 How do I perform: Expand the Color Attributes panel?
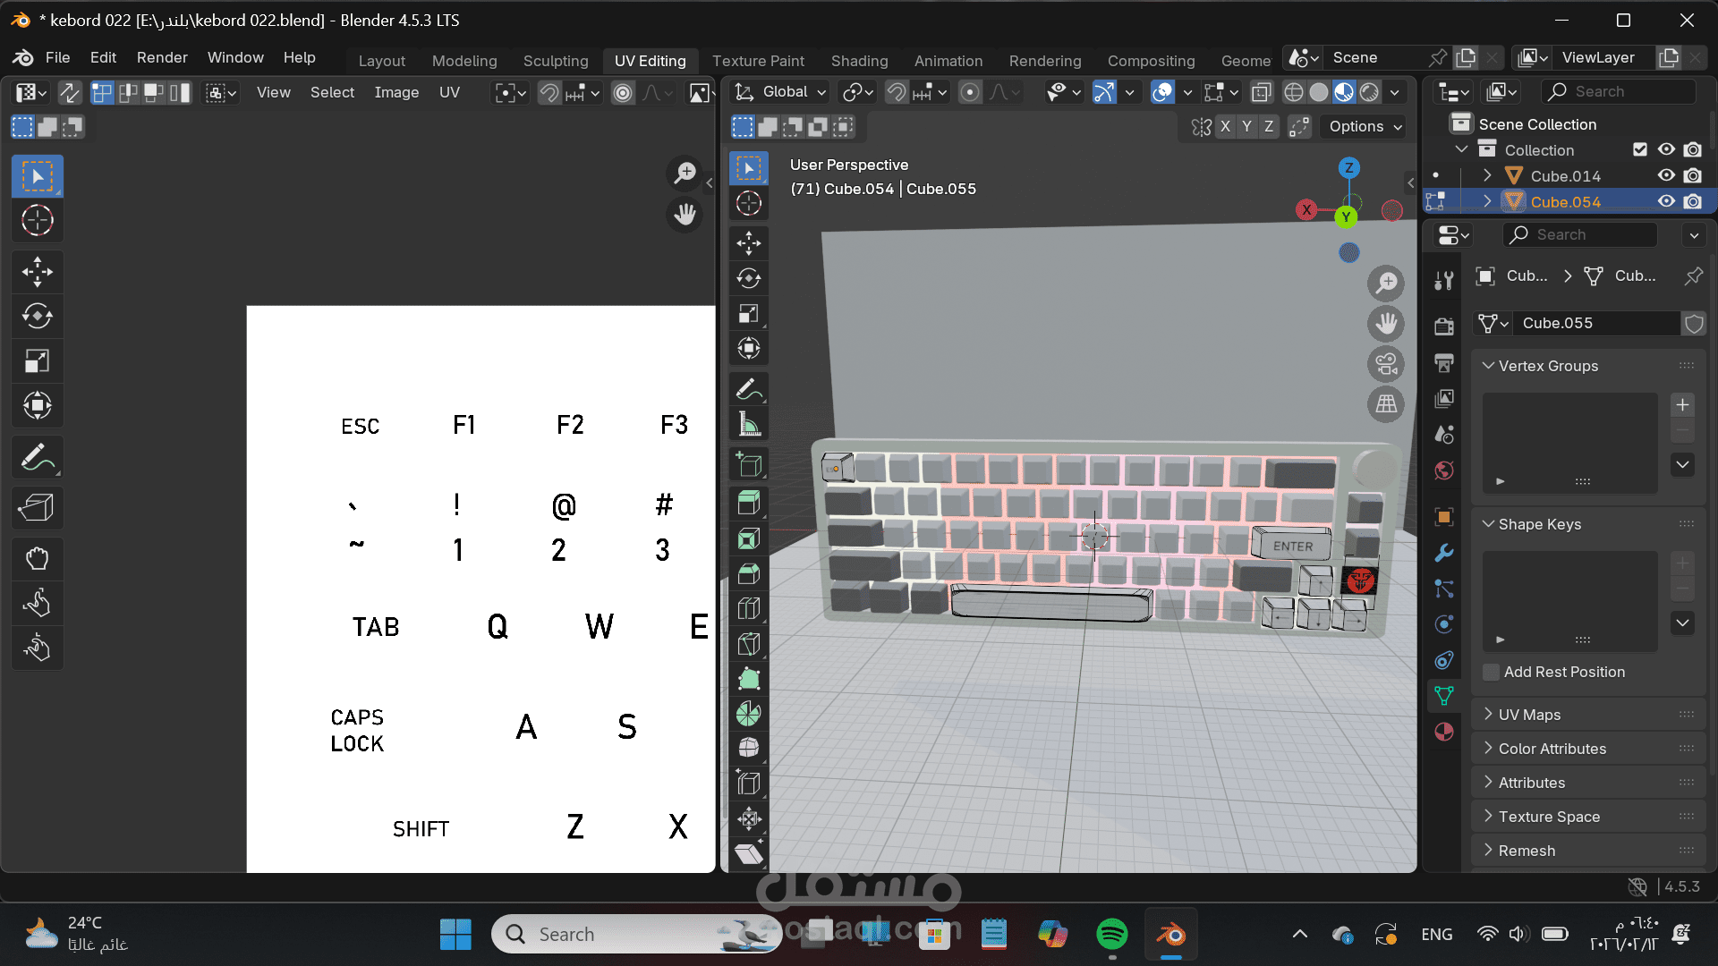(x=1552, y=749)
